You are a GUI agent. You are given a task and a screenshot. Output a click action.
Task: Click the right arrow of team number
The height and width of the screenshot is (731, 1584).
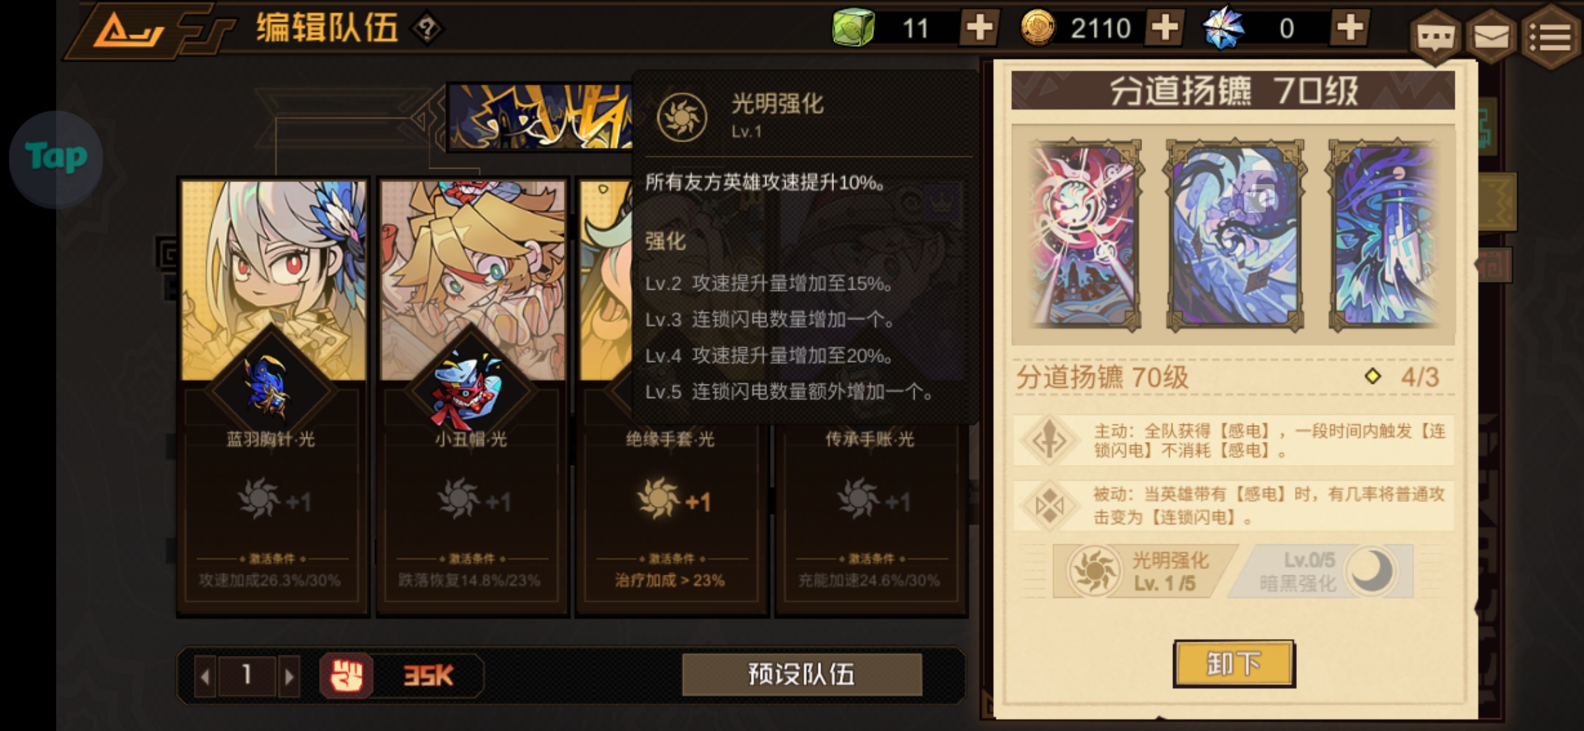(x=289, y=675)
